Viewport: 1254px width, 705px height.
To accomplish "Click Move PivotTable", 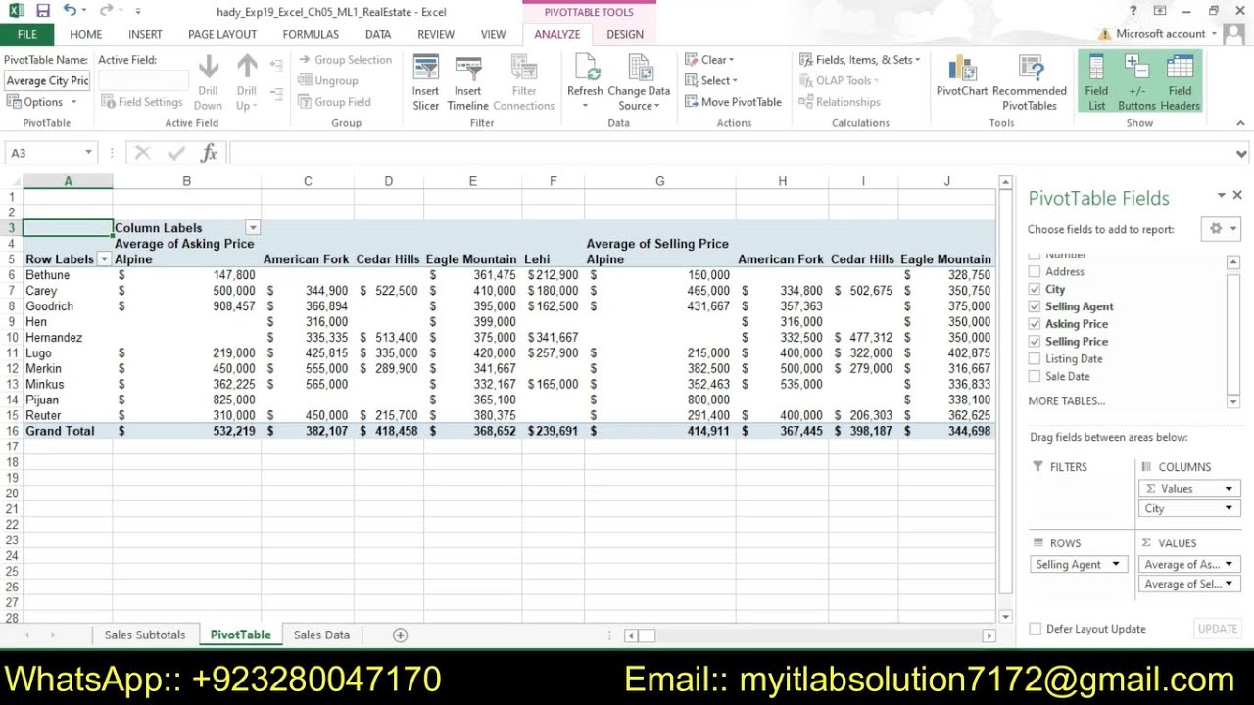I will coord(733,102).
